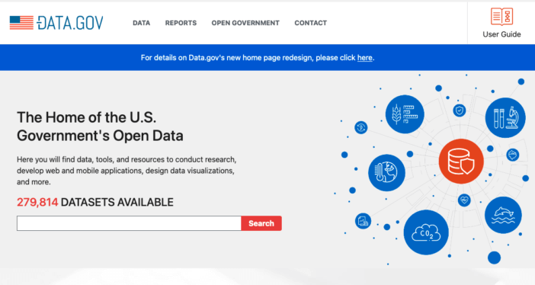
Task: Click the small heart pulse health icon
Action: tap(464, 200)
